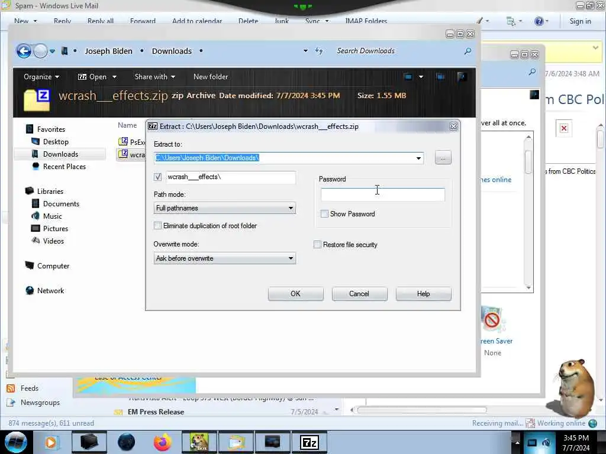Enable Show Password checkbox

[325, 214]
